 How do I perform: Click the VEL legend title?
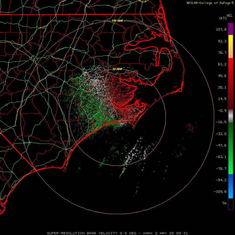[x=229, y=16]
